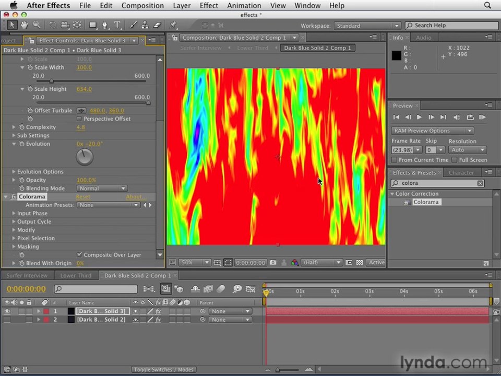The height and width of the screenshot is (376, 501).
Task: Click Toggle Switches / Modes button
Action: (164, 369)
